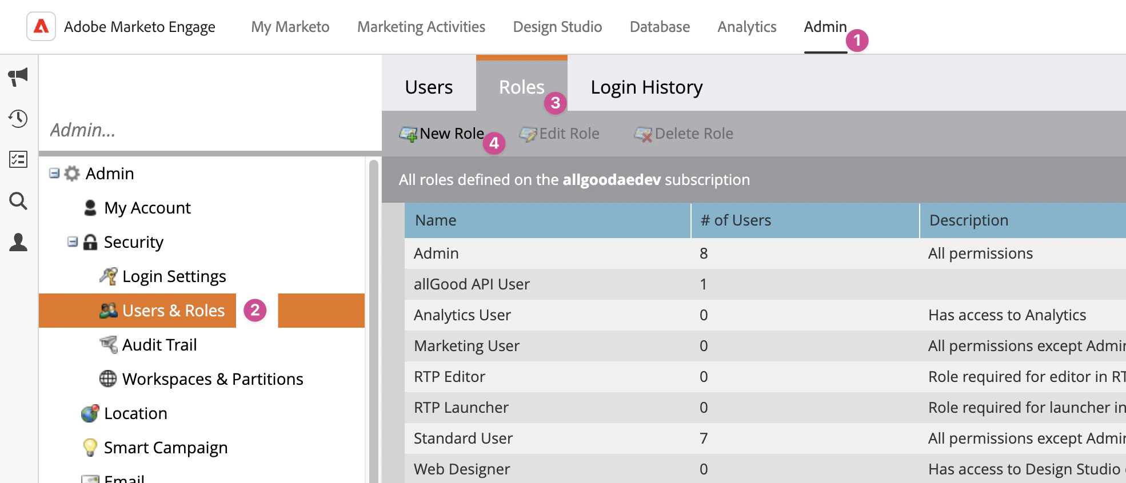Click the keys icon beside Login Settings
The image size is (1126, 483).
point(109,276)
